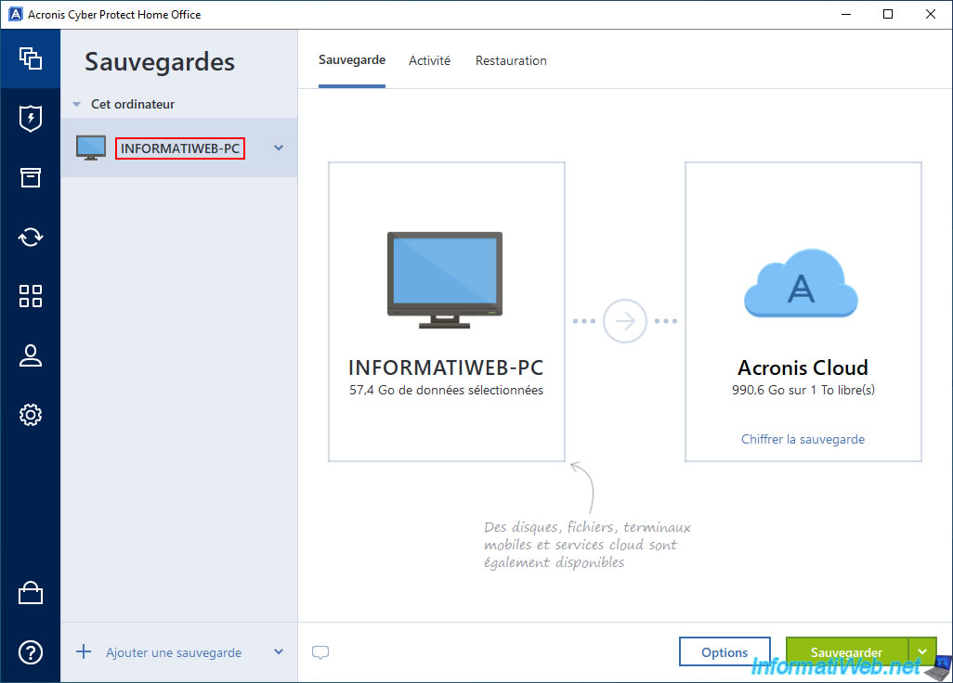This screenshot has width=953, height=683.
Task: Open the Archive section icon
Action: tap(31, 177)
